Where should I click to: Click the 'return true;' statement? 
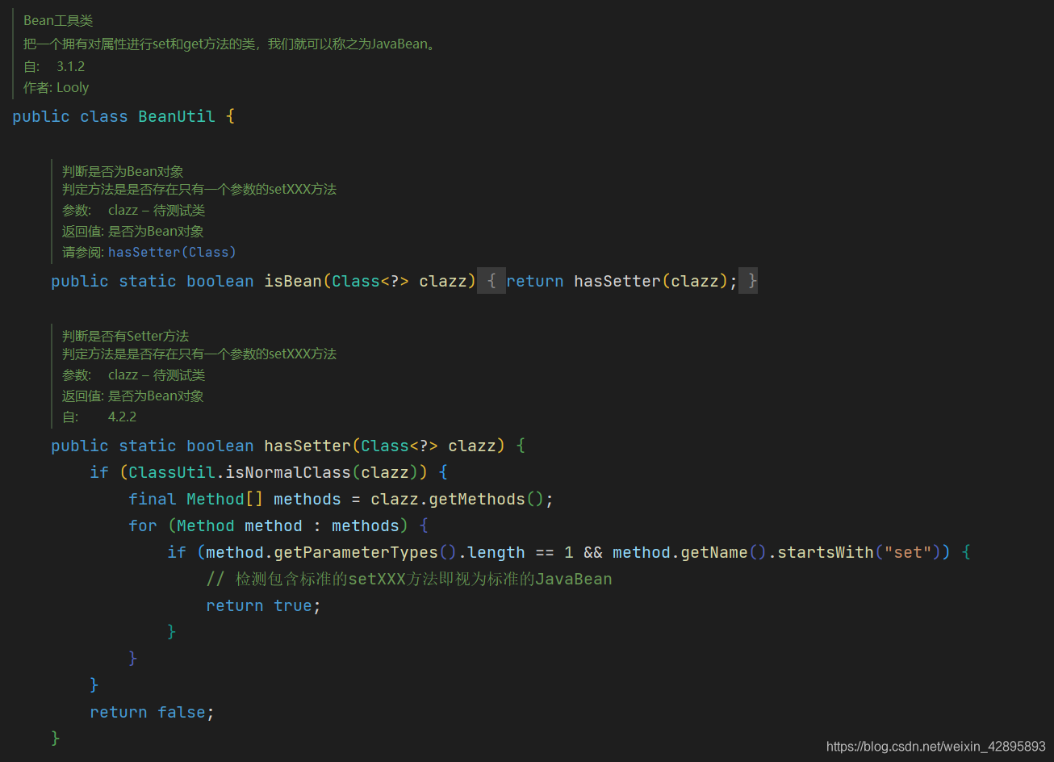coord(264,605)
